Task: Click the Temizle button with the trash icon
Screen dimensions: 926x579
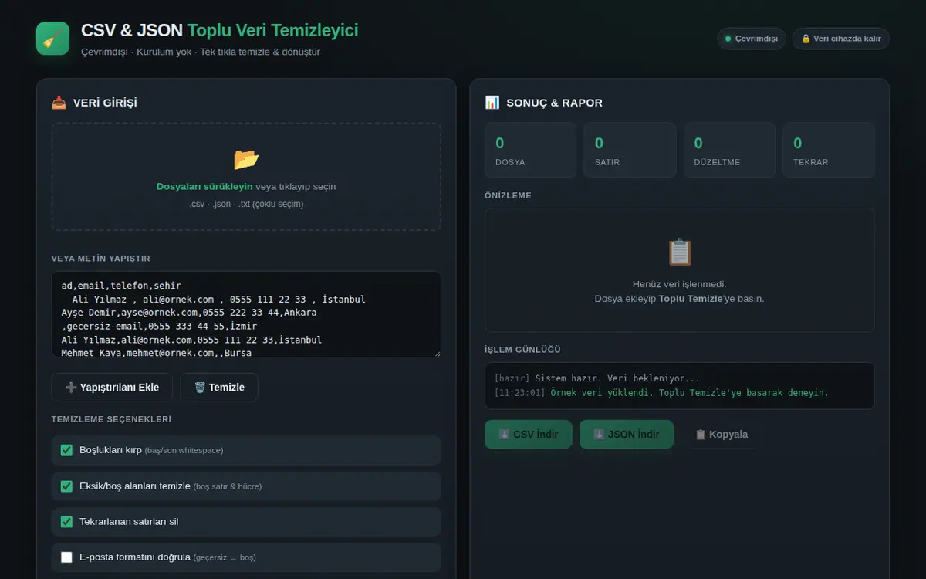Action: [219, 388]
